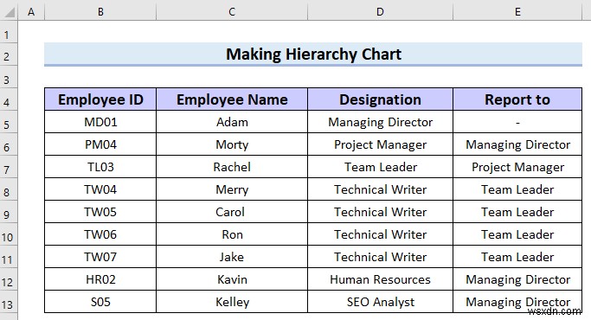Screen dimensions: 591x320
Task: Select Rachel's 'Team Leader' designation cell
Action: (x=381, y=167)
